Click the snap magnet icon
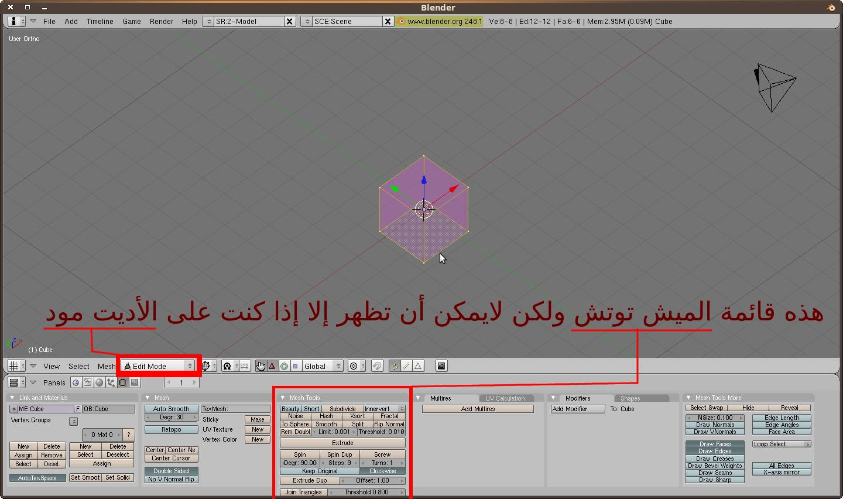 [x=377, y=366]
